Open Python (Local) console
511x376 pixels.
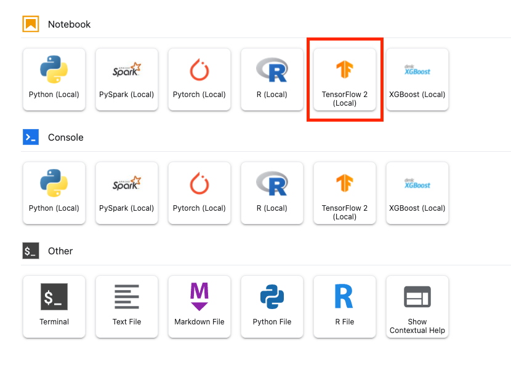pyautogui.click(x=54, y=193)
